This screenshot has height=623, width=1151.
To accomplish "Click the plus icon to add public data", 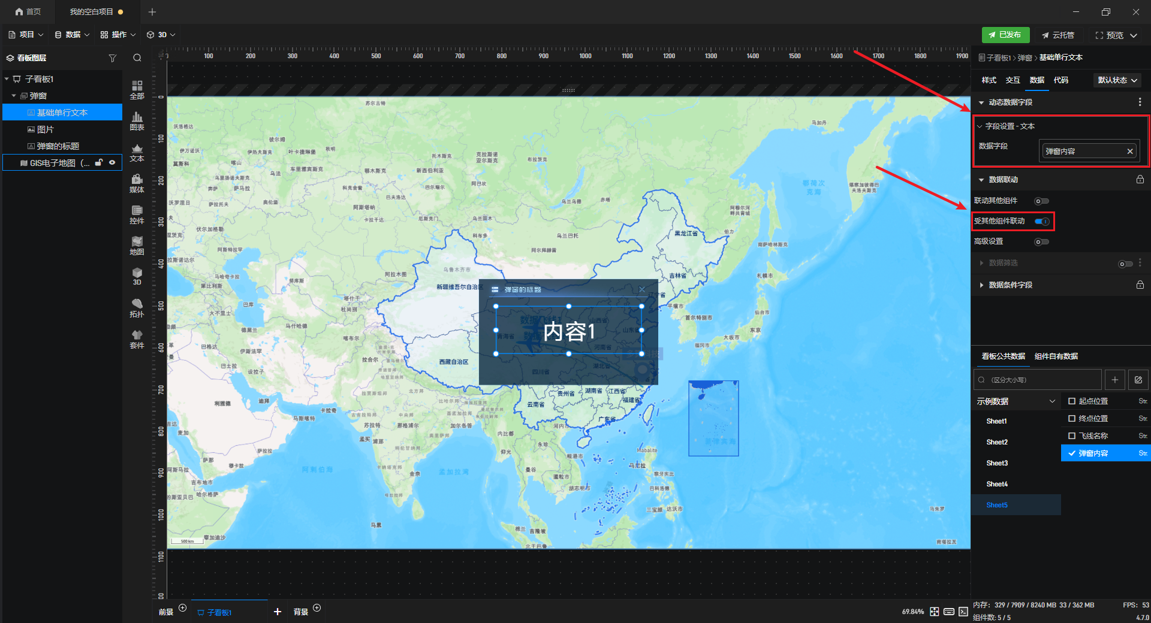I will click(1115, 380).
